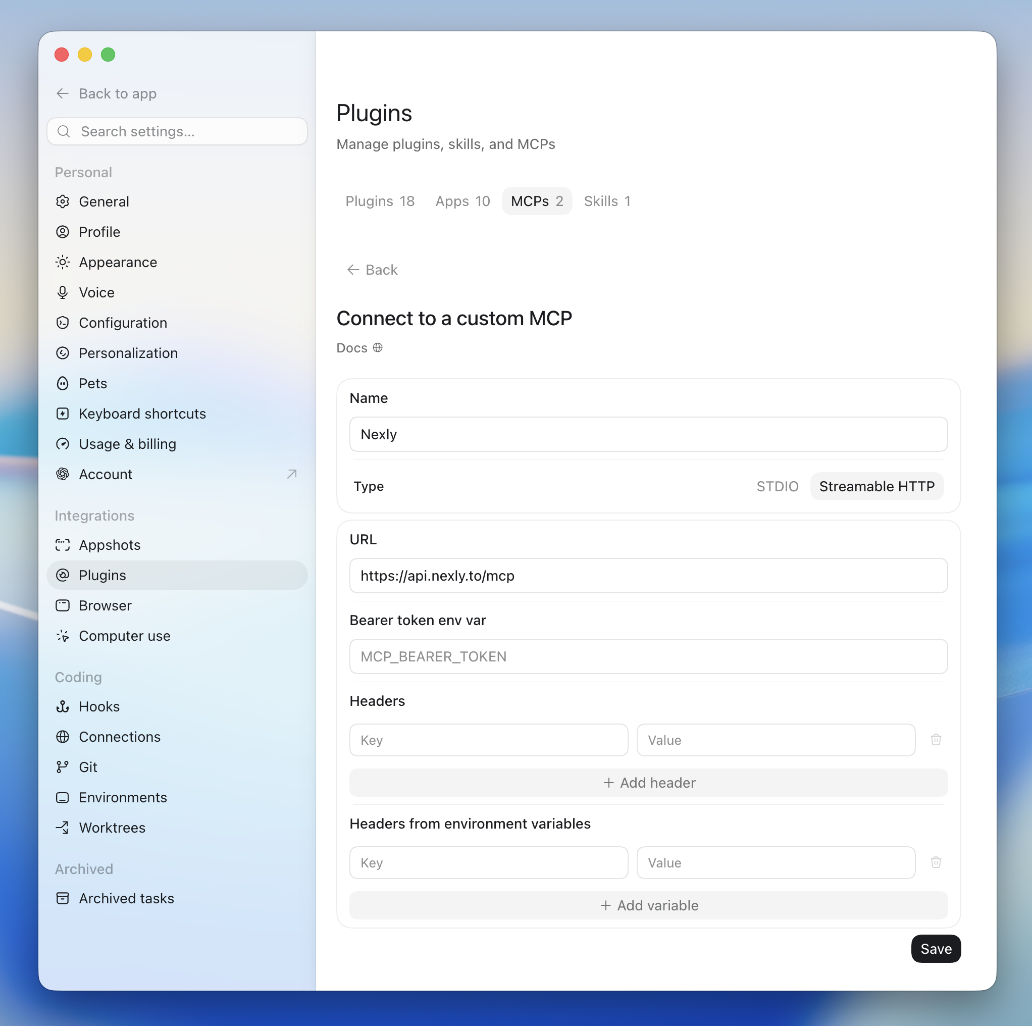
Task: Click the external link arrow beside Account
Action: coord(292,474)
